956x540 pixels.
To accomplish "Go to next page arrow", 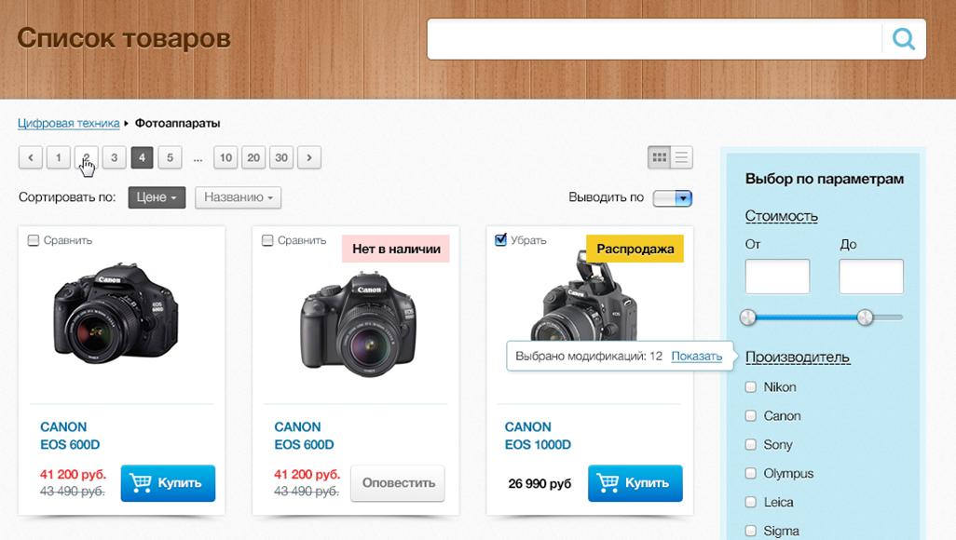I will (309, 158).
